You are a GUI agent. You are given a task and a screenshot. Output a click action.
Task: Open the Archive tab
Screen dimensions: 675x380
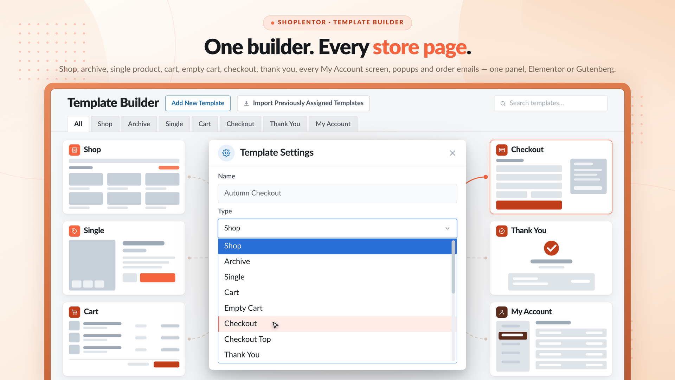click(x=139, y=124)
